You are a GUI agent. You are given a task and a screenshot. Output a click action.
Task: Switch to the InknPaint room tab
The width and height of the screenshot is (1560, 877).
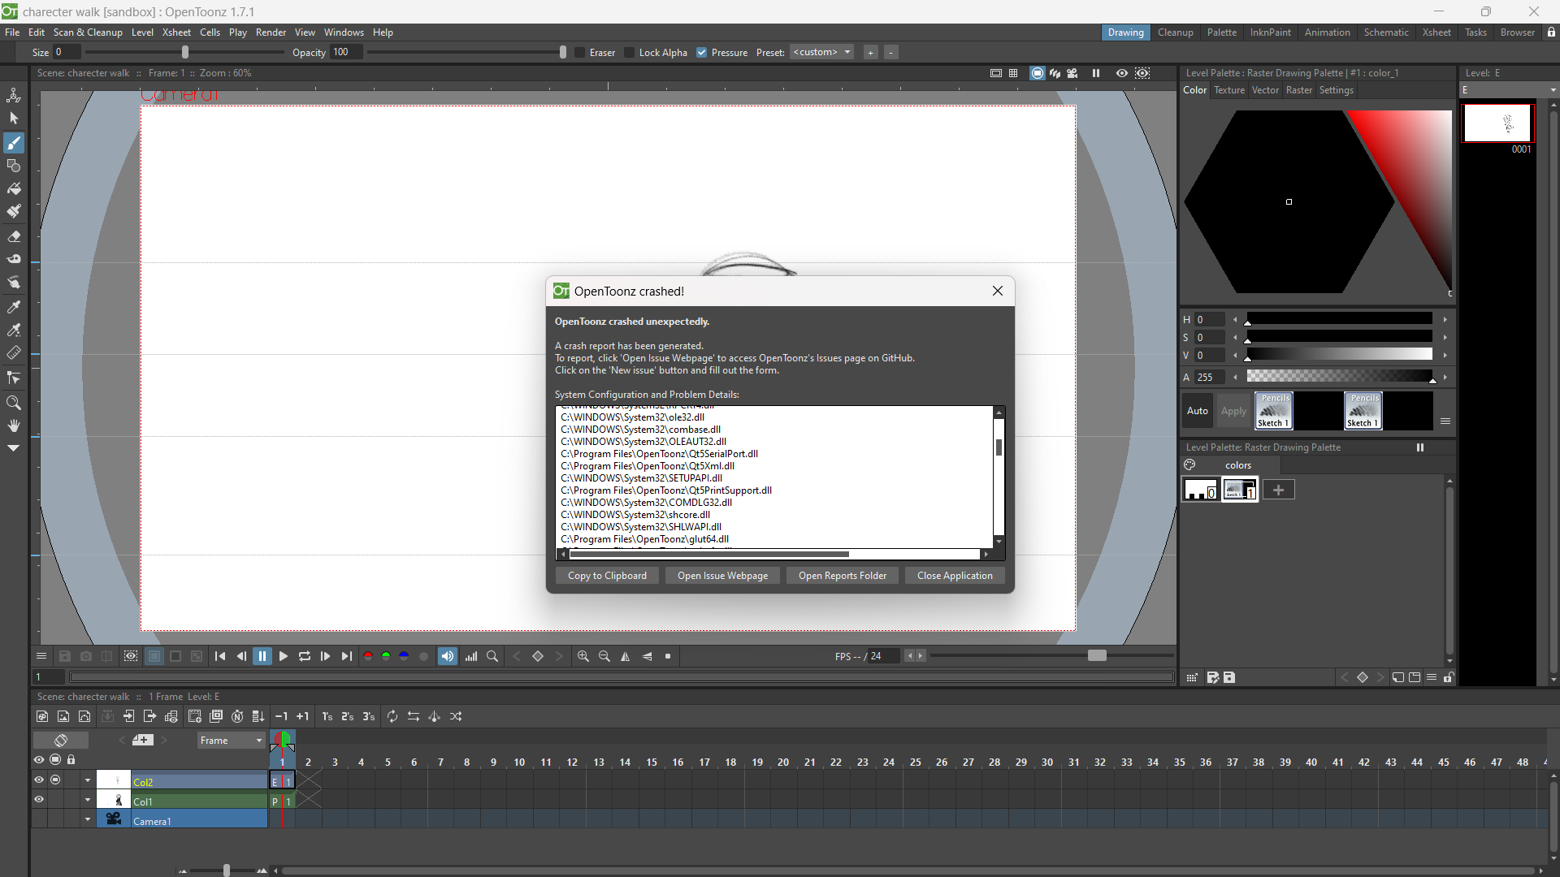pyautogui.click(x=1269, y=32)
